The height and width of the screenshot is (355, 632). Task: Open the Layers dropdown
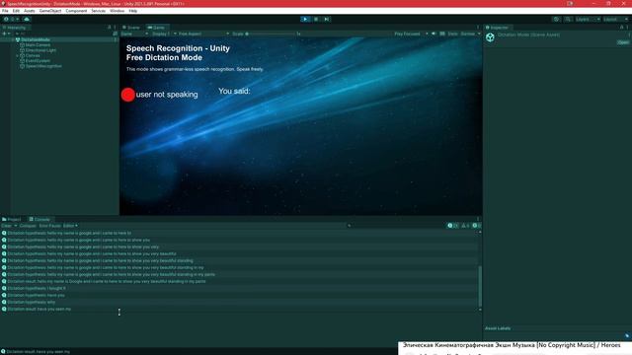[x=588, y=19]
